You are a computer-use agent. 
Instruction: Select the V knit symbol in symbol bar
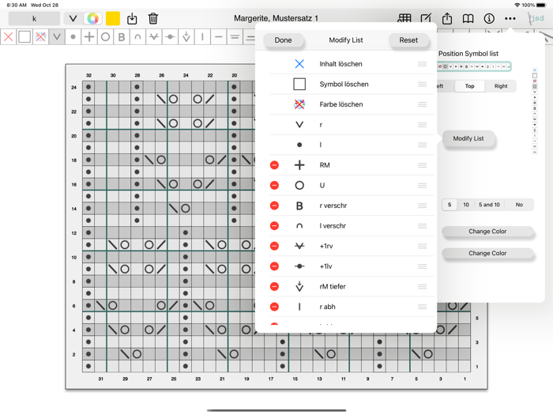tap(57, 36)
